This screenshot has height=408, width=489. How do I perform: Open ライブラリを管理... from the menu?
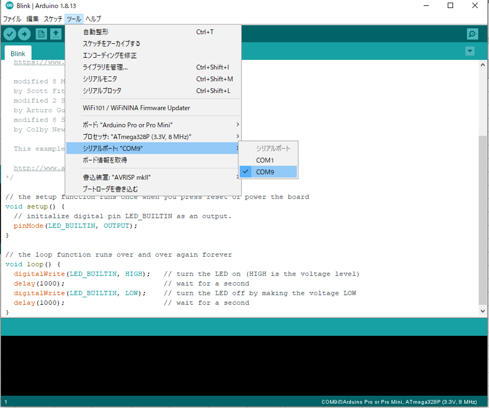153,67
